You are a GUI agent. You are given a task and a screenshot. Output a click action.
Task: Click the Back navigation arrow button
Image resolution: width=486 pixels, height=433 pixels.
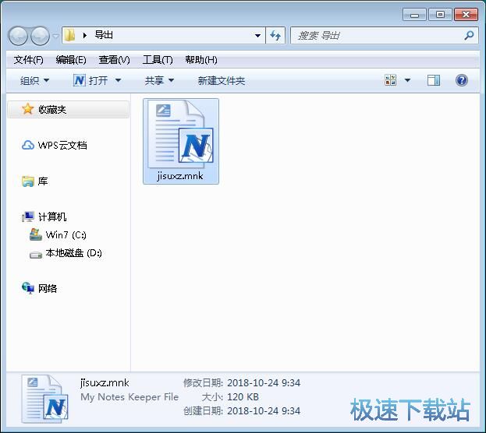18,36
